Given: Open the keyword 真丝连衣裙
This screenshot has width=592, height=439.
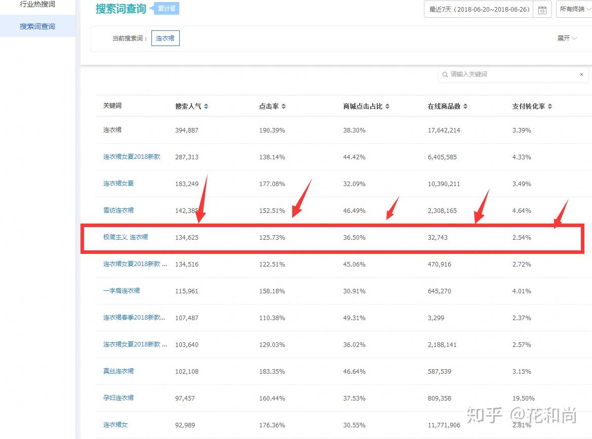Looking at the screenshot, I should click(x=118, y=371).
